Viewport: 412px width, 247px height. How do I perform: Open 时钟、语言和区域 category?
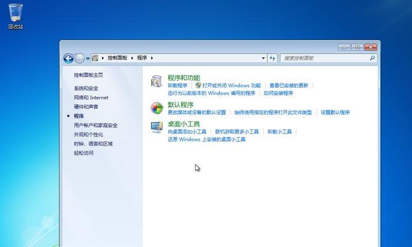[x=93, y=144]
